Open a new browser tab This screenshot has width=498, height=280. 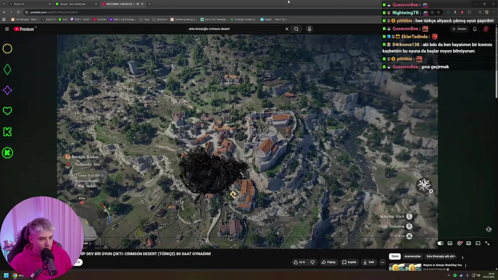(x=149, y=4)
